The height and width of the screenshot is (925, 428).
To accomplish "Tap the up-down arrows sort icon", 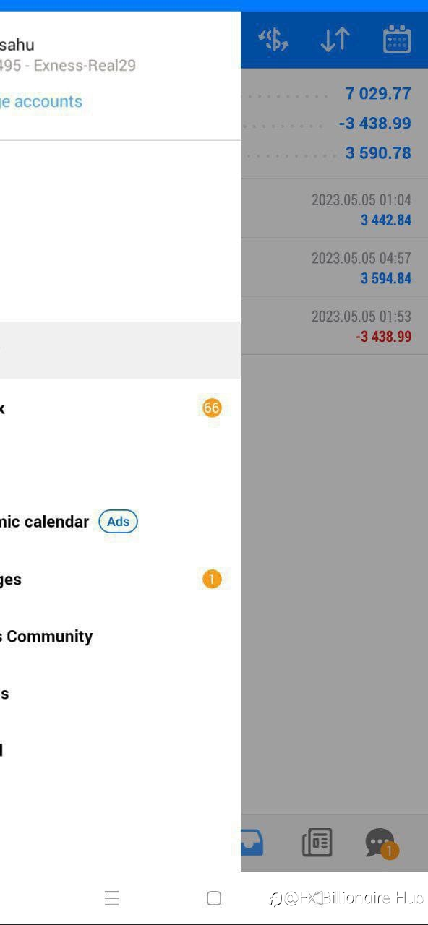I will pos(335,40).
